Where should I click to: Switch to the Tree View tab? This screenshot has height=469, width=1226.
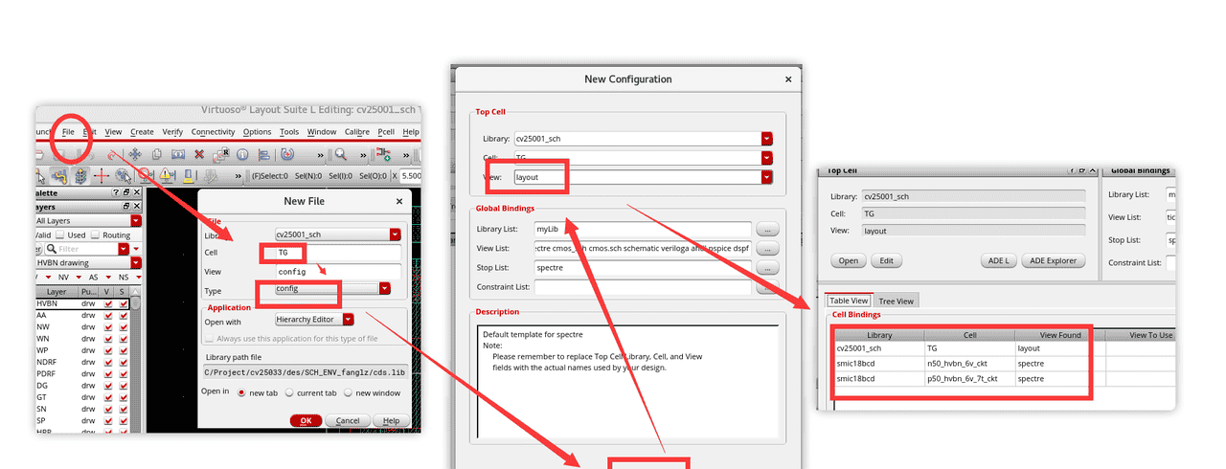pos(896,301)
